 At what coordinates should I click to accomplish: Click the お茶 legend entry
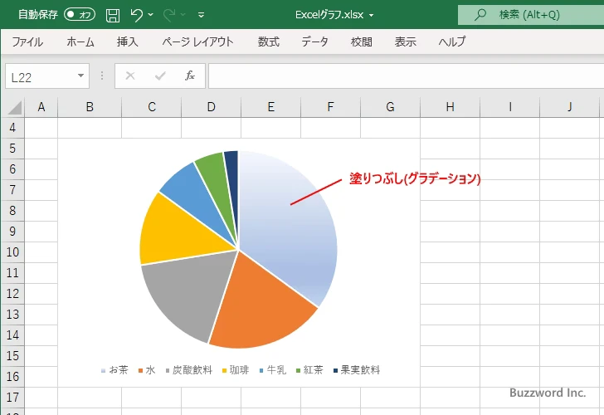point(114,370)
